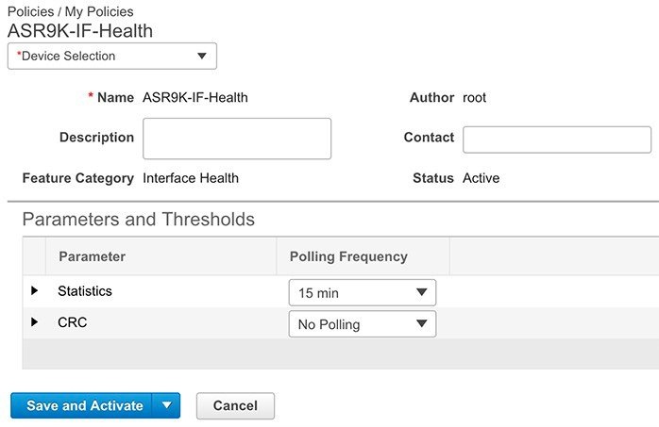The image size is (659, 427).
Task: Expand the CRC parameter row triangle
Action: tap(35, 322)
